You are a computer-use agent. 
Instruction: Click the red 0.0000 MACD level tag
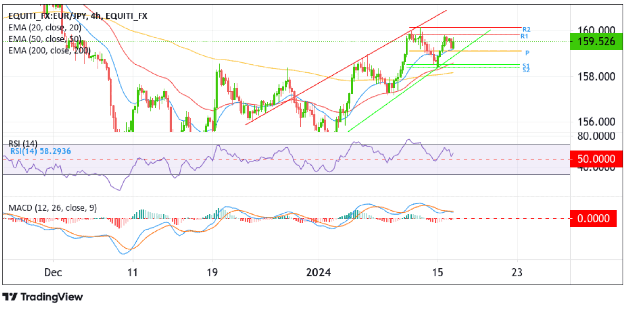[x=593, y=218]
